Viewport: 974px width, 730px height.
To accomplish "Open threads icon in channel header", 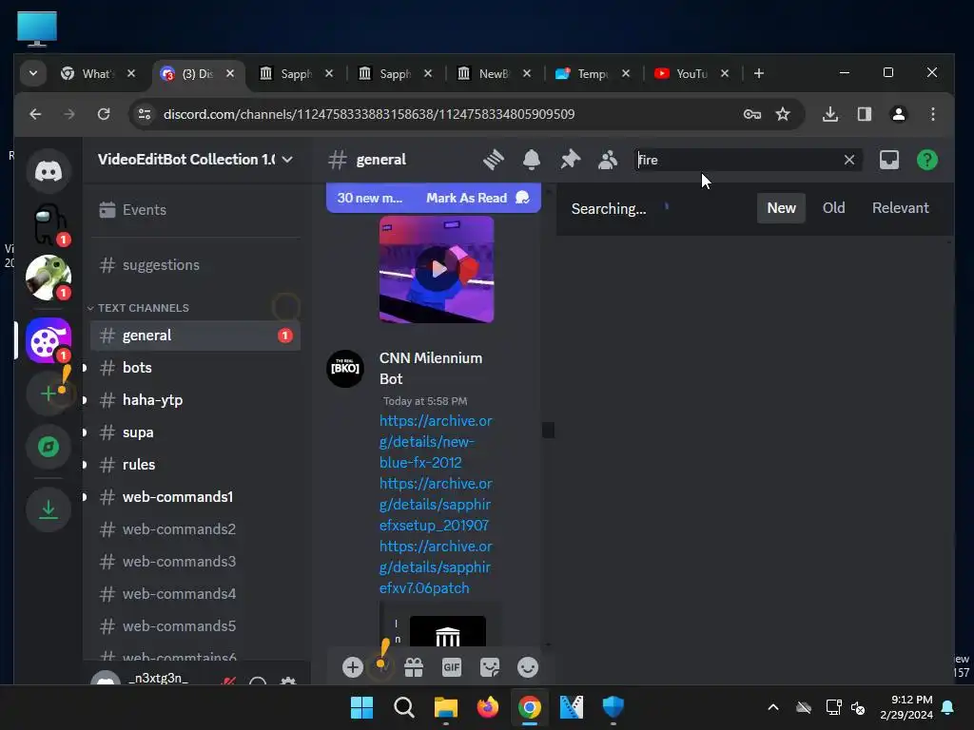I will pos(494,160).
